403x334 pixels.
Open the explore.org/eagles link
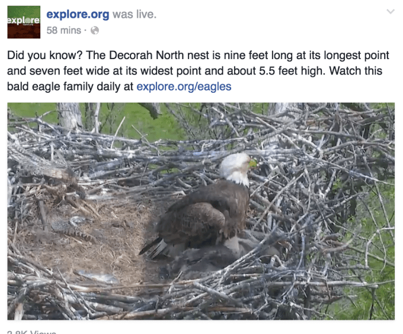(x=184, y=87)
